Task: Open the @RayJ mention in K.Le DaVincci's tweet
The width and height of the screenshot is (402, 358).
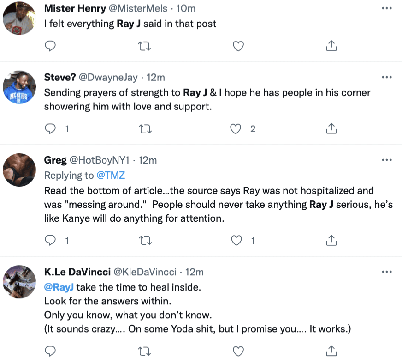Action: (x=59, y=287)
